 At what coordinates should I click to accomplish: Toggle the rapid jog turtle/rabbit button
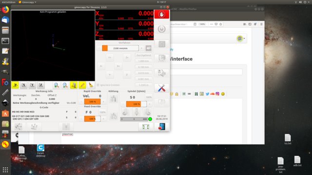pos(149,48)
